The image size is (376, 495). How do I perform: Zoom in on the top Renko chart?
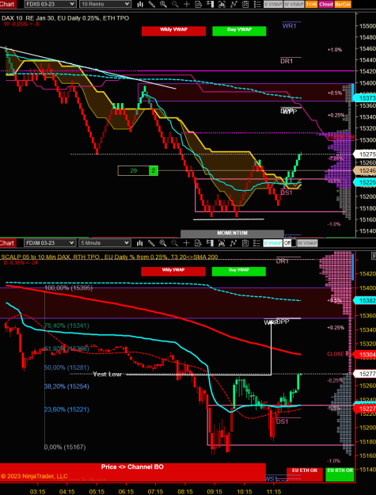point(163,4)
